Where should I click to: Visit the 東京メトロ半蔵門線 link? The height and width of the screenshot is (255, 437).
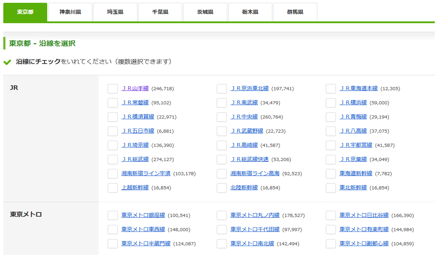point(146,244)
